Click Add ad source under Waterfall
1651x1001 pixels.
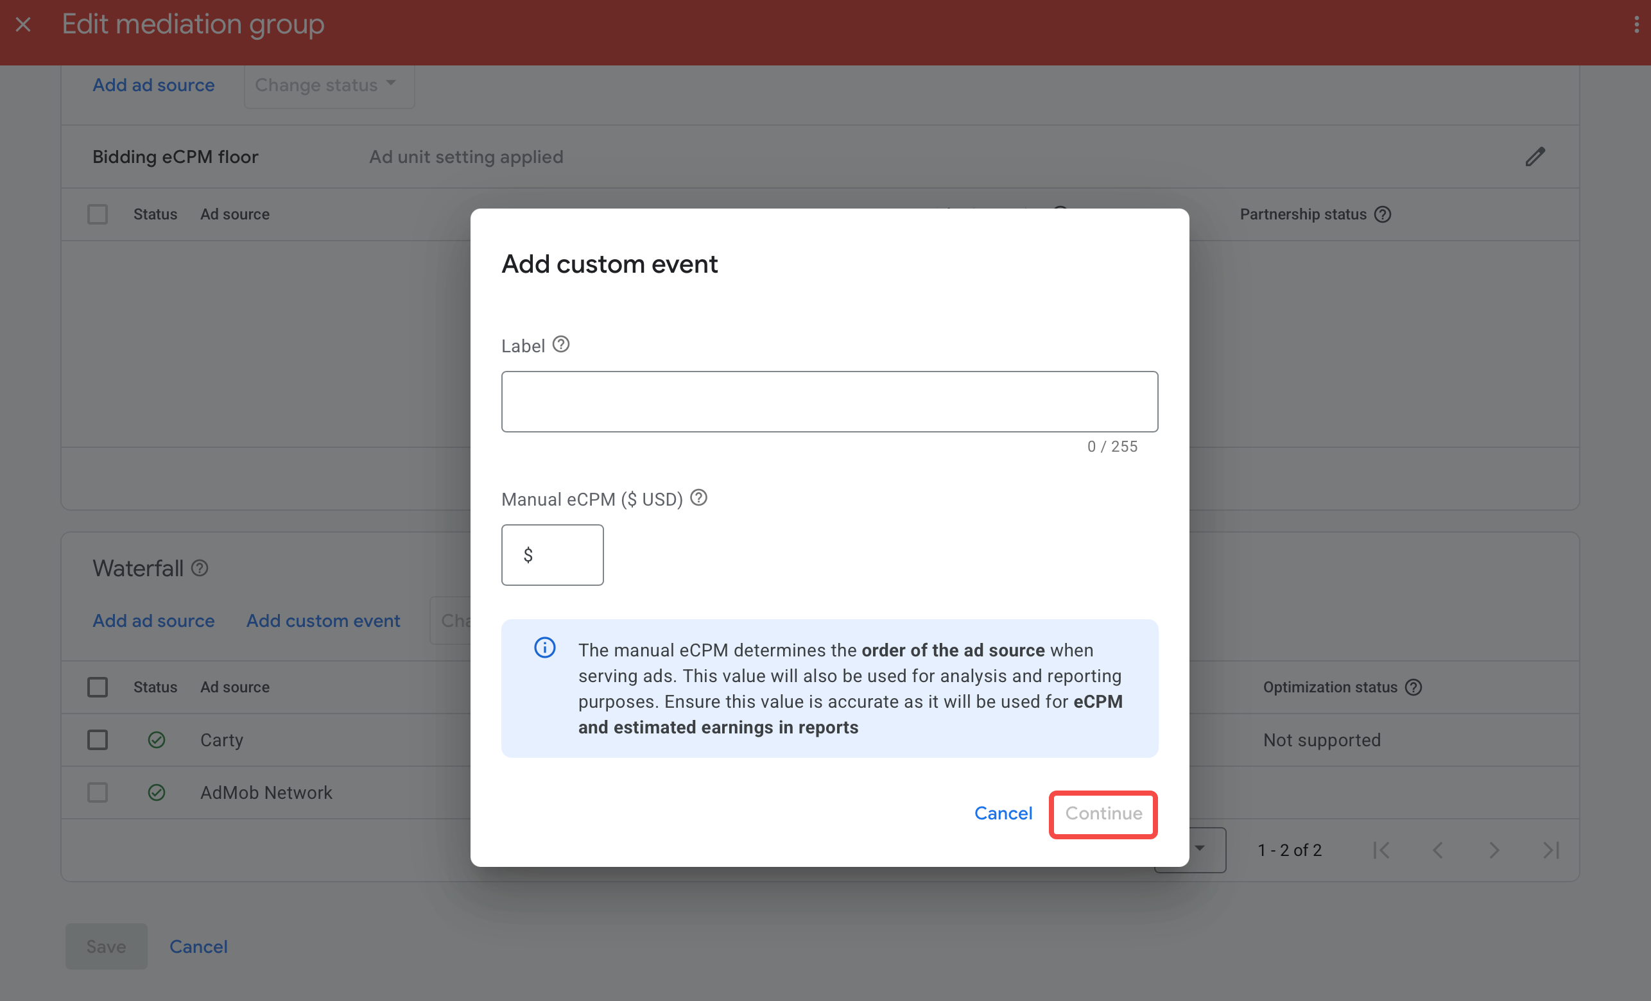153,620
